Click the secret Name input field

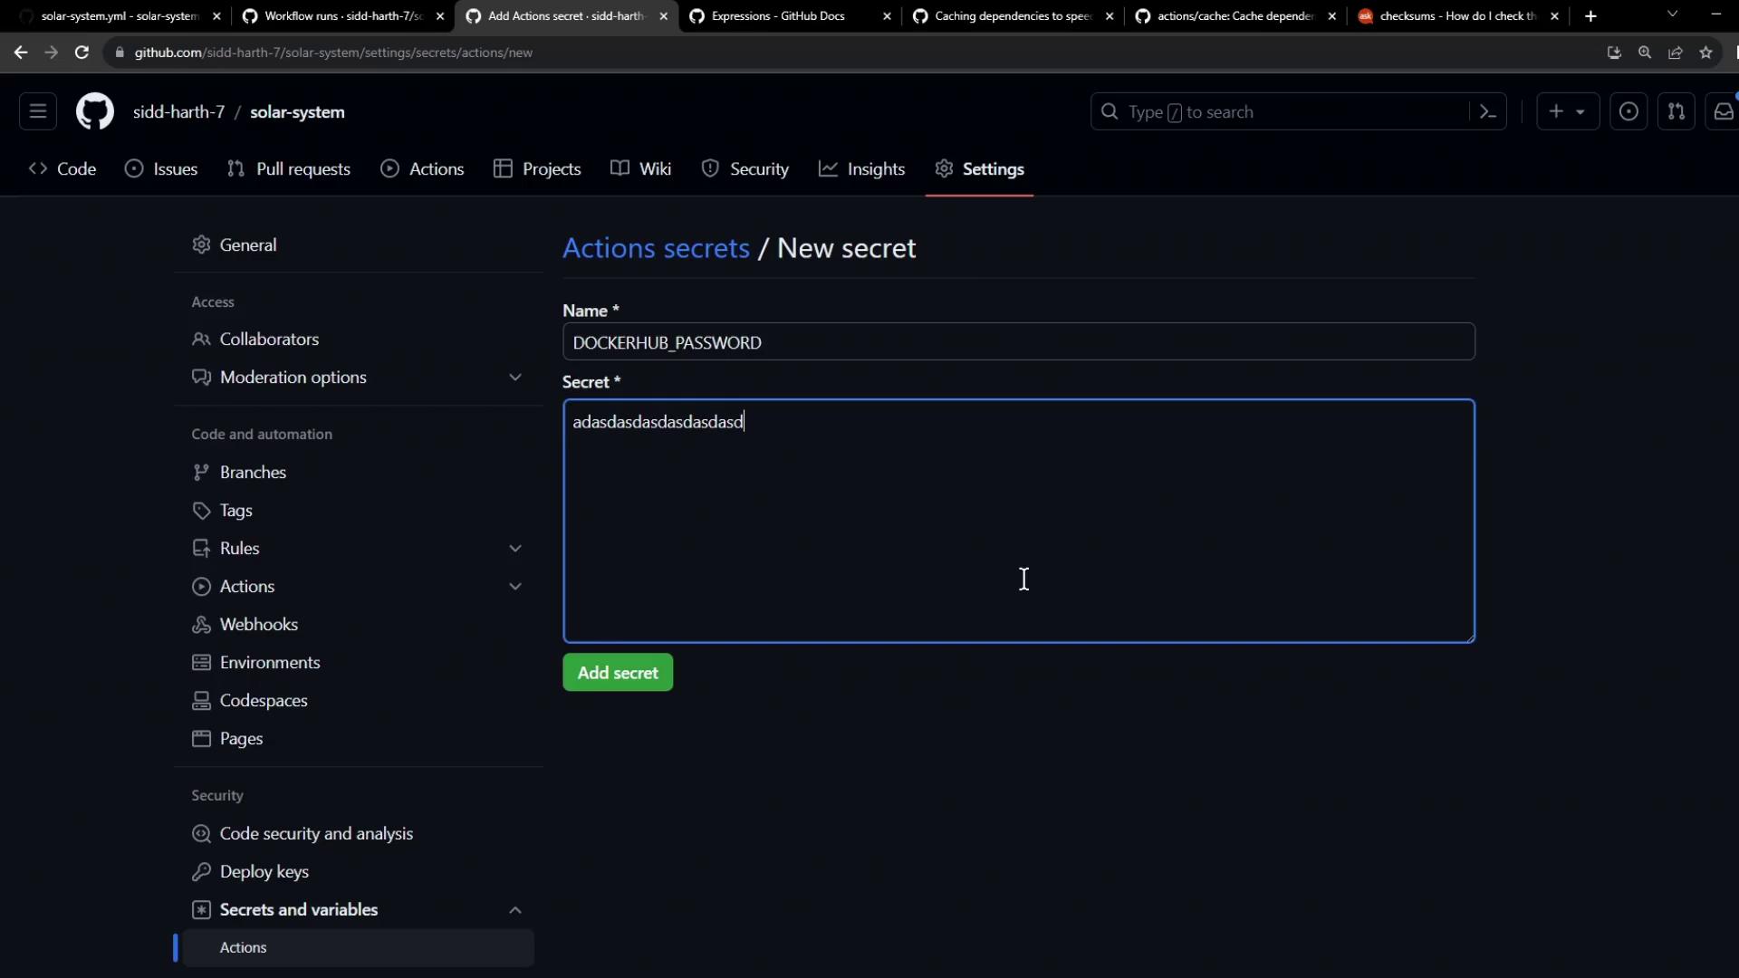tap(1018, 342)
